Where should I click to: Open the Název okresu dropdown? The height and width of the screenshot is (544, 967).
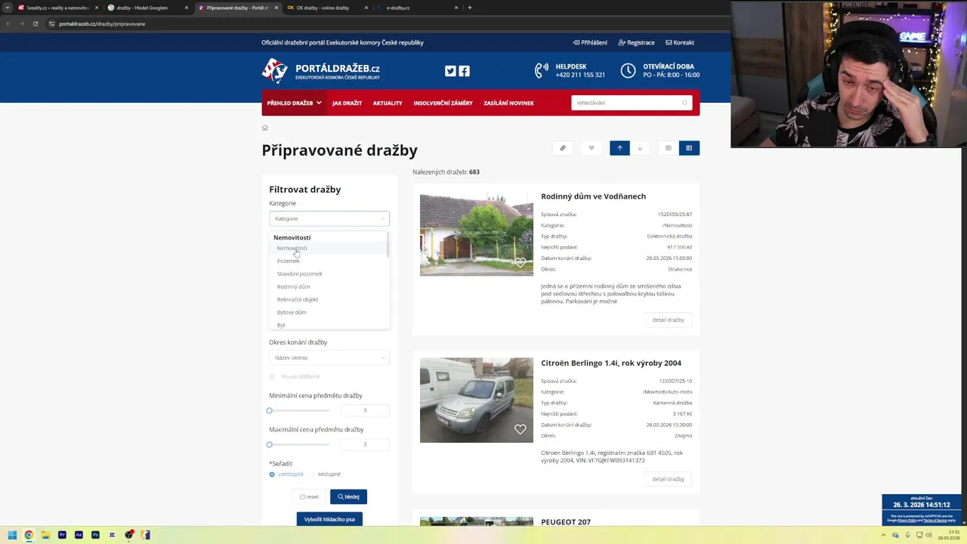tap(329, 357)
